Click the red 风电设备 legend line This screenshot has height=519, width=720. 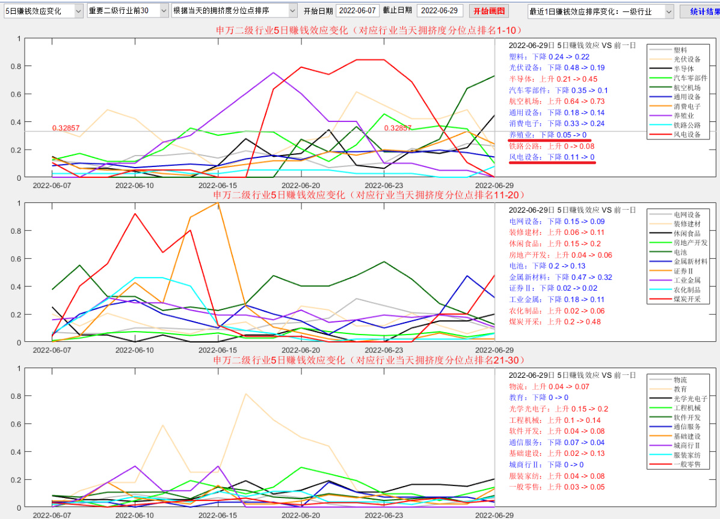[x=660, y=135]
